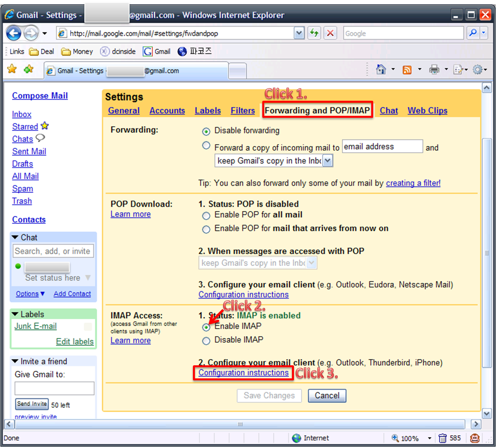This screenshot has width=496, height=447.
Task: Click the creating a filter link
Action: coord(413,183)
